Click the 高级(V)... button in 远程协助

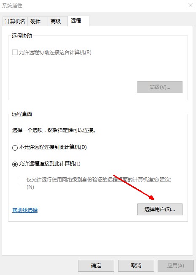point(160,87)
